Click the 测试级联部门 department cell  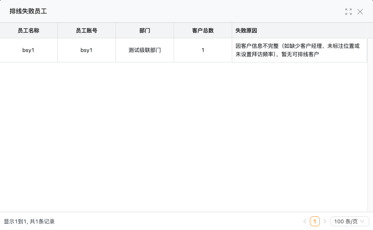pos(145,50)
